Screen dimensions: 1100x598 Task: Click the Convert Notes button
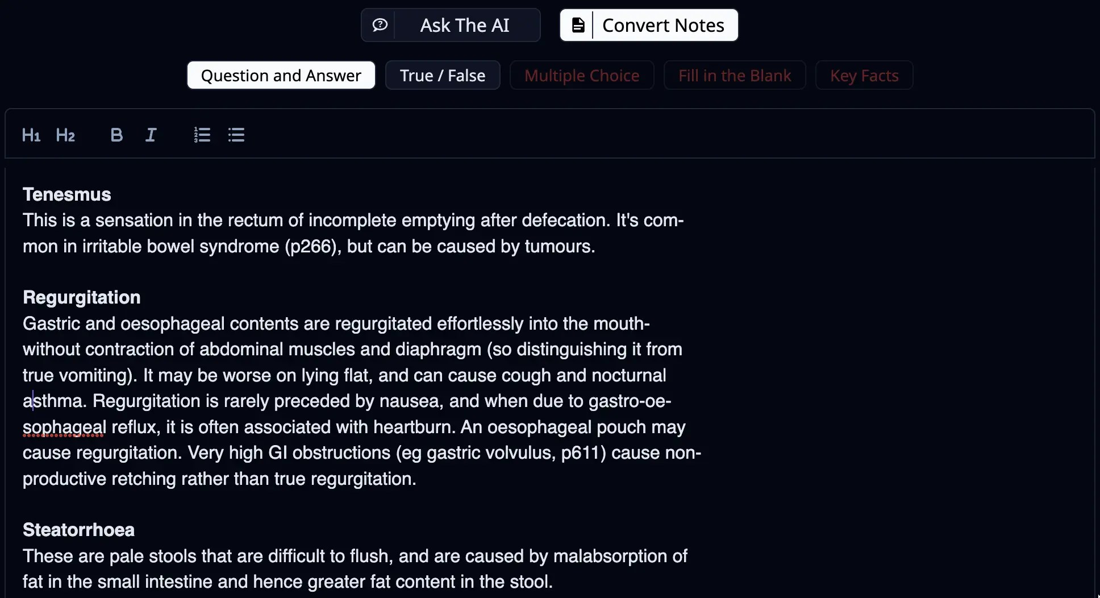click(x=663, y=25)
